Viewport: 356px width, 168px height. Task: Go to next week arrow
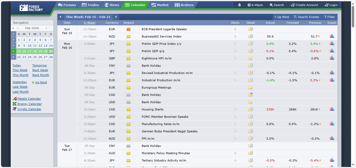[116, 17]
